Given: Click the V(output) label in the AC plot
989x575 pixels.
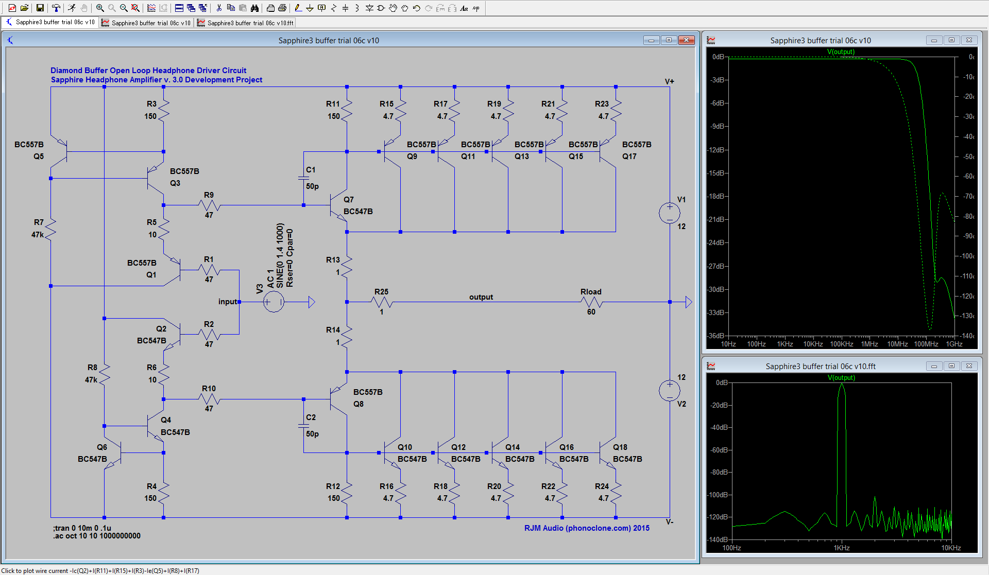Looking at the screenshot, I should (x=841, y=51).
